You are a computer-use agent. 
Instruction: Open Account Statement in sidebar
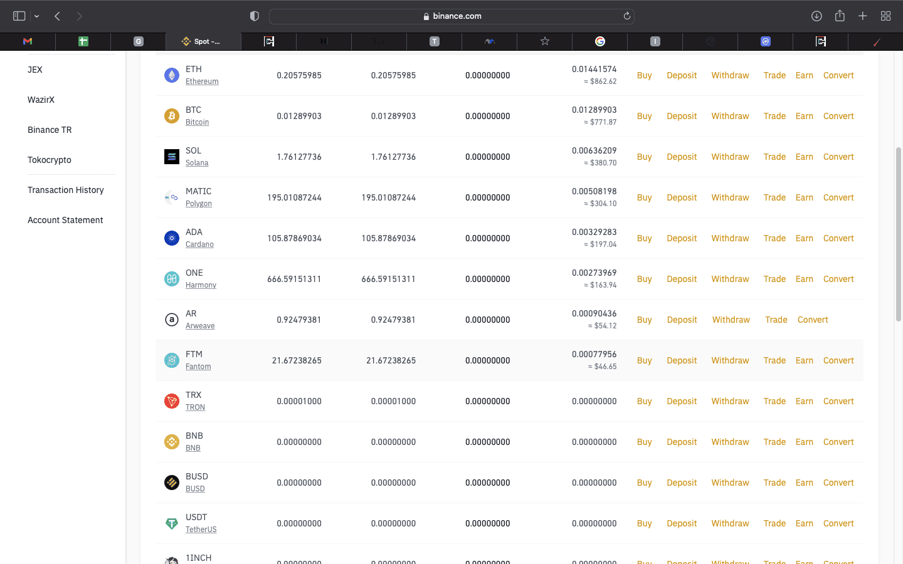(x=65, y=220)
